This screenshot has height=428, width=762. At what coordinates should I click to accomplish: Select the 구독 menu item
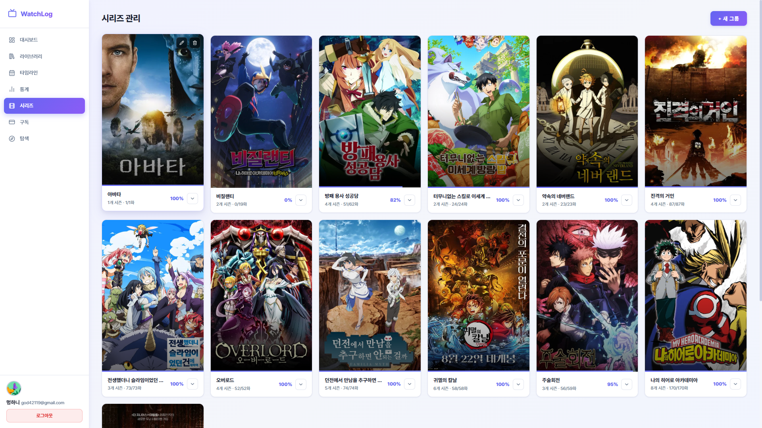pos(44,122)
